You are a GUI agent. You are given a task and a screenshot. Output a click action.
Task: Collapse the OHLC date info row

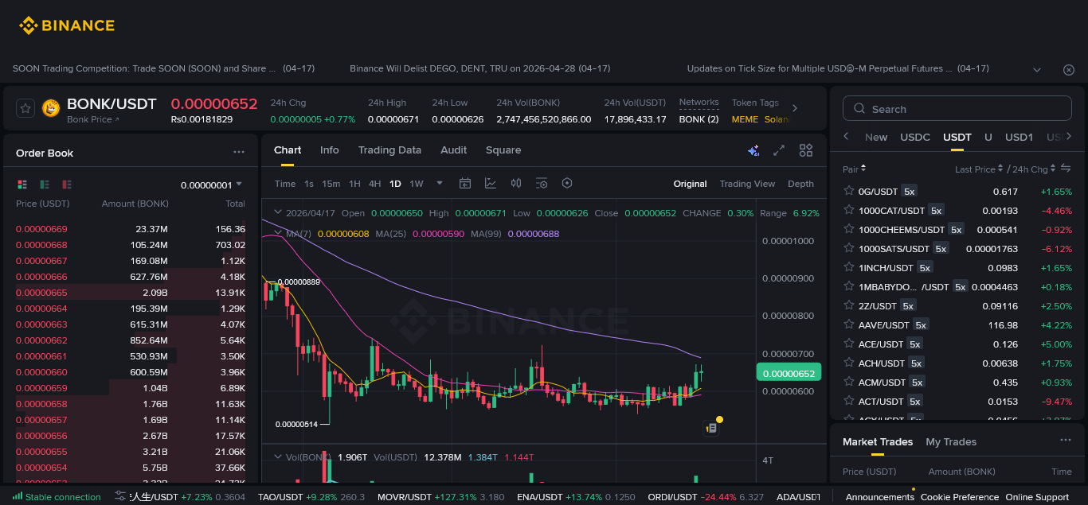click(x=277, y=212)
